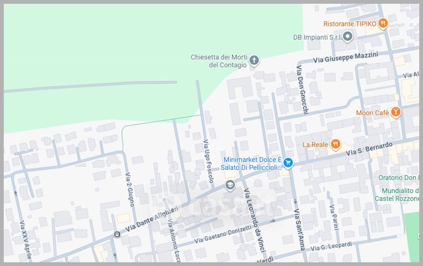Click the Chiesetta dei Morti del Contagio label

[220, 61]
